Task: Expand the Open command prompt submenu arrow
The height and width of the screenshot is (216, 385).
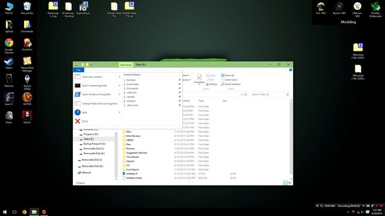Action: [x=120, y=85]
